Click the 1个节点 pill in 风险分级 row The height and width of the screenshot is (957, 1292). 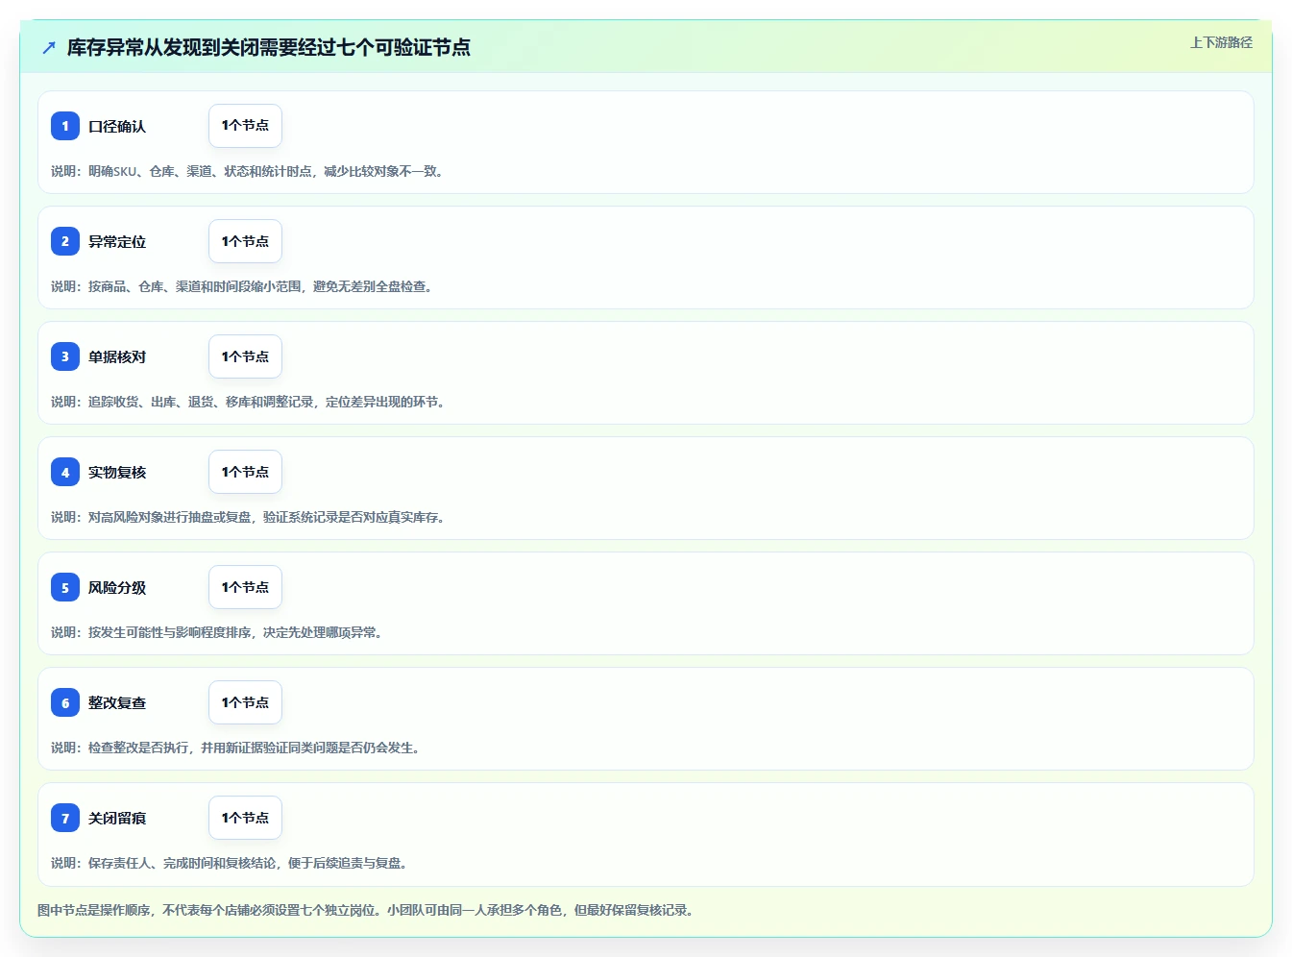point(245,587)
